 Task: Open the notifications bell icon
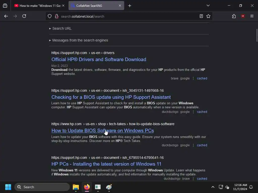coord(251,187)
